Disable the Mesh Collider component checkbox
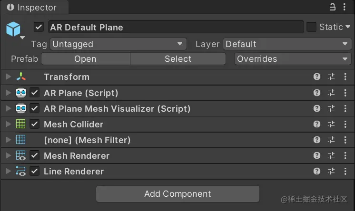 [34, 124]
